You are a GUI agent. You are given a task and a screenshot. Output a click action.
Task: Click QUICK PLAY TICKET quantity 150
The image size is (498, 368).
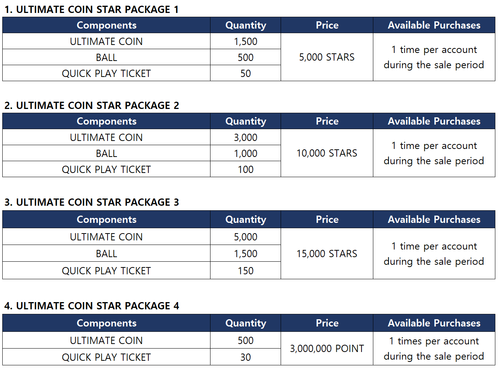246,271
